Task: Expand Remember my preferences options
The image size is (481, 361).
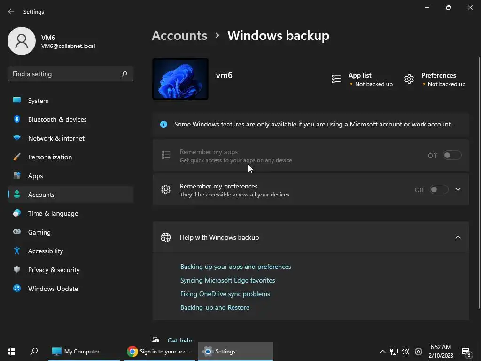Action: click(x=458, y=190)
